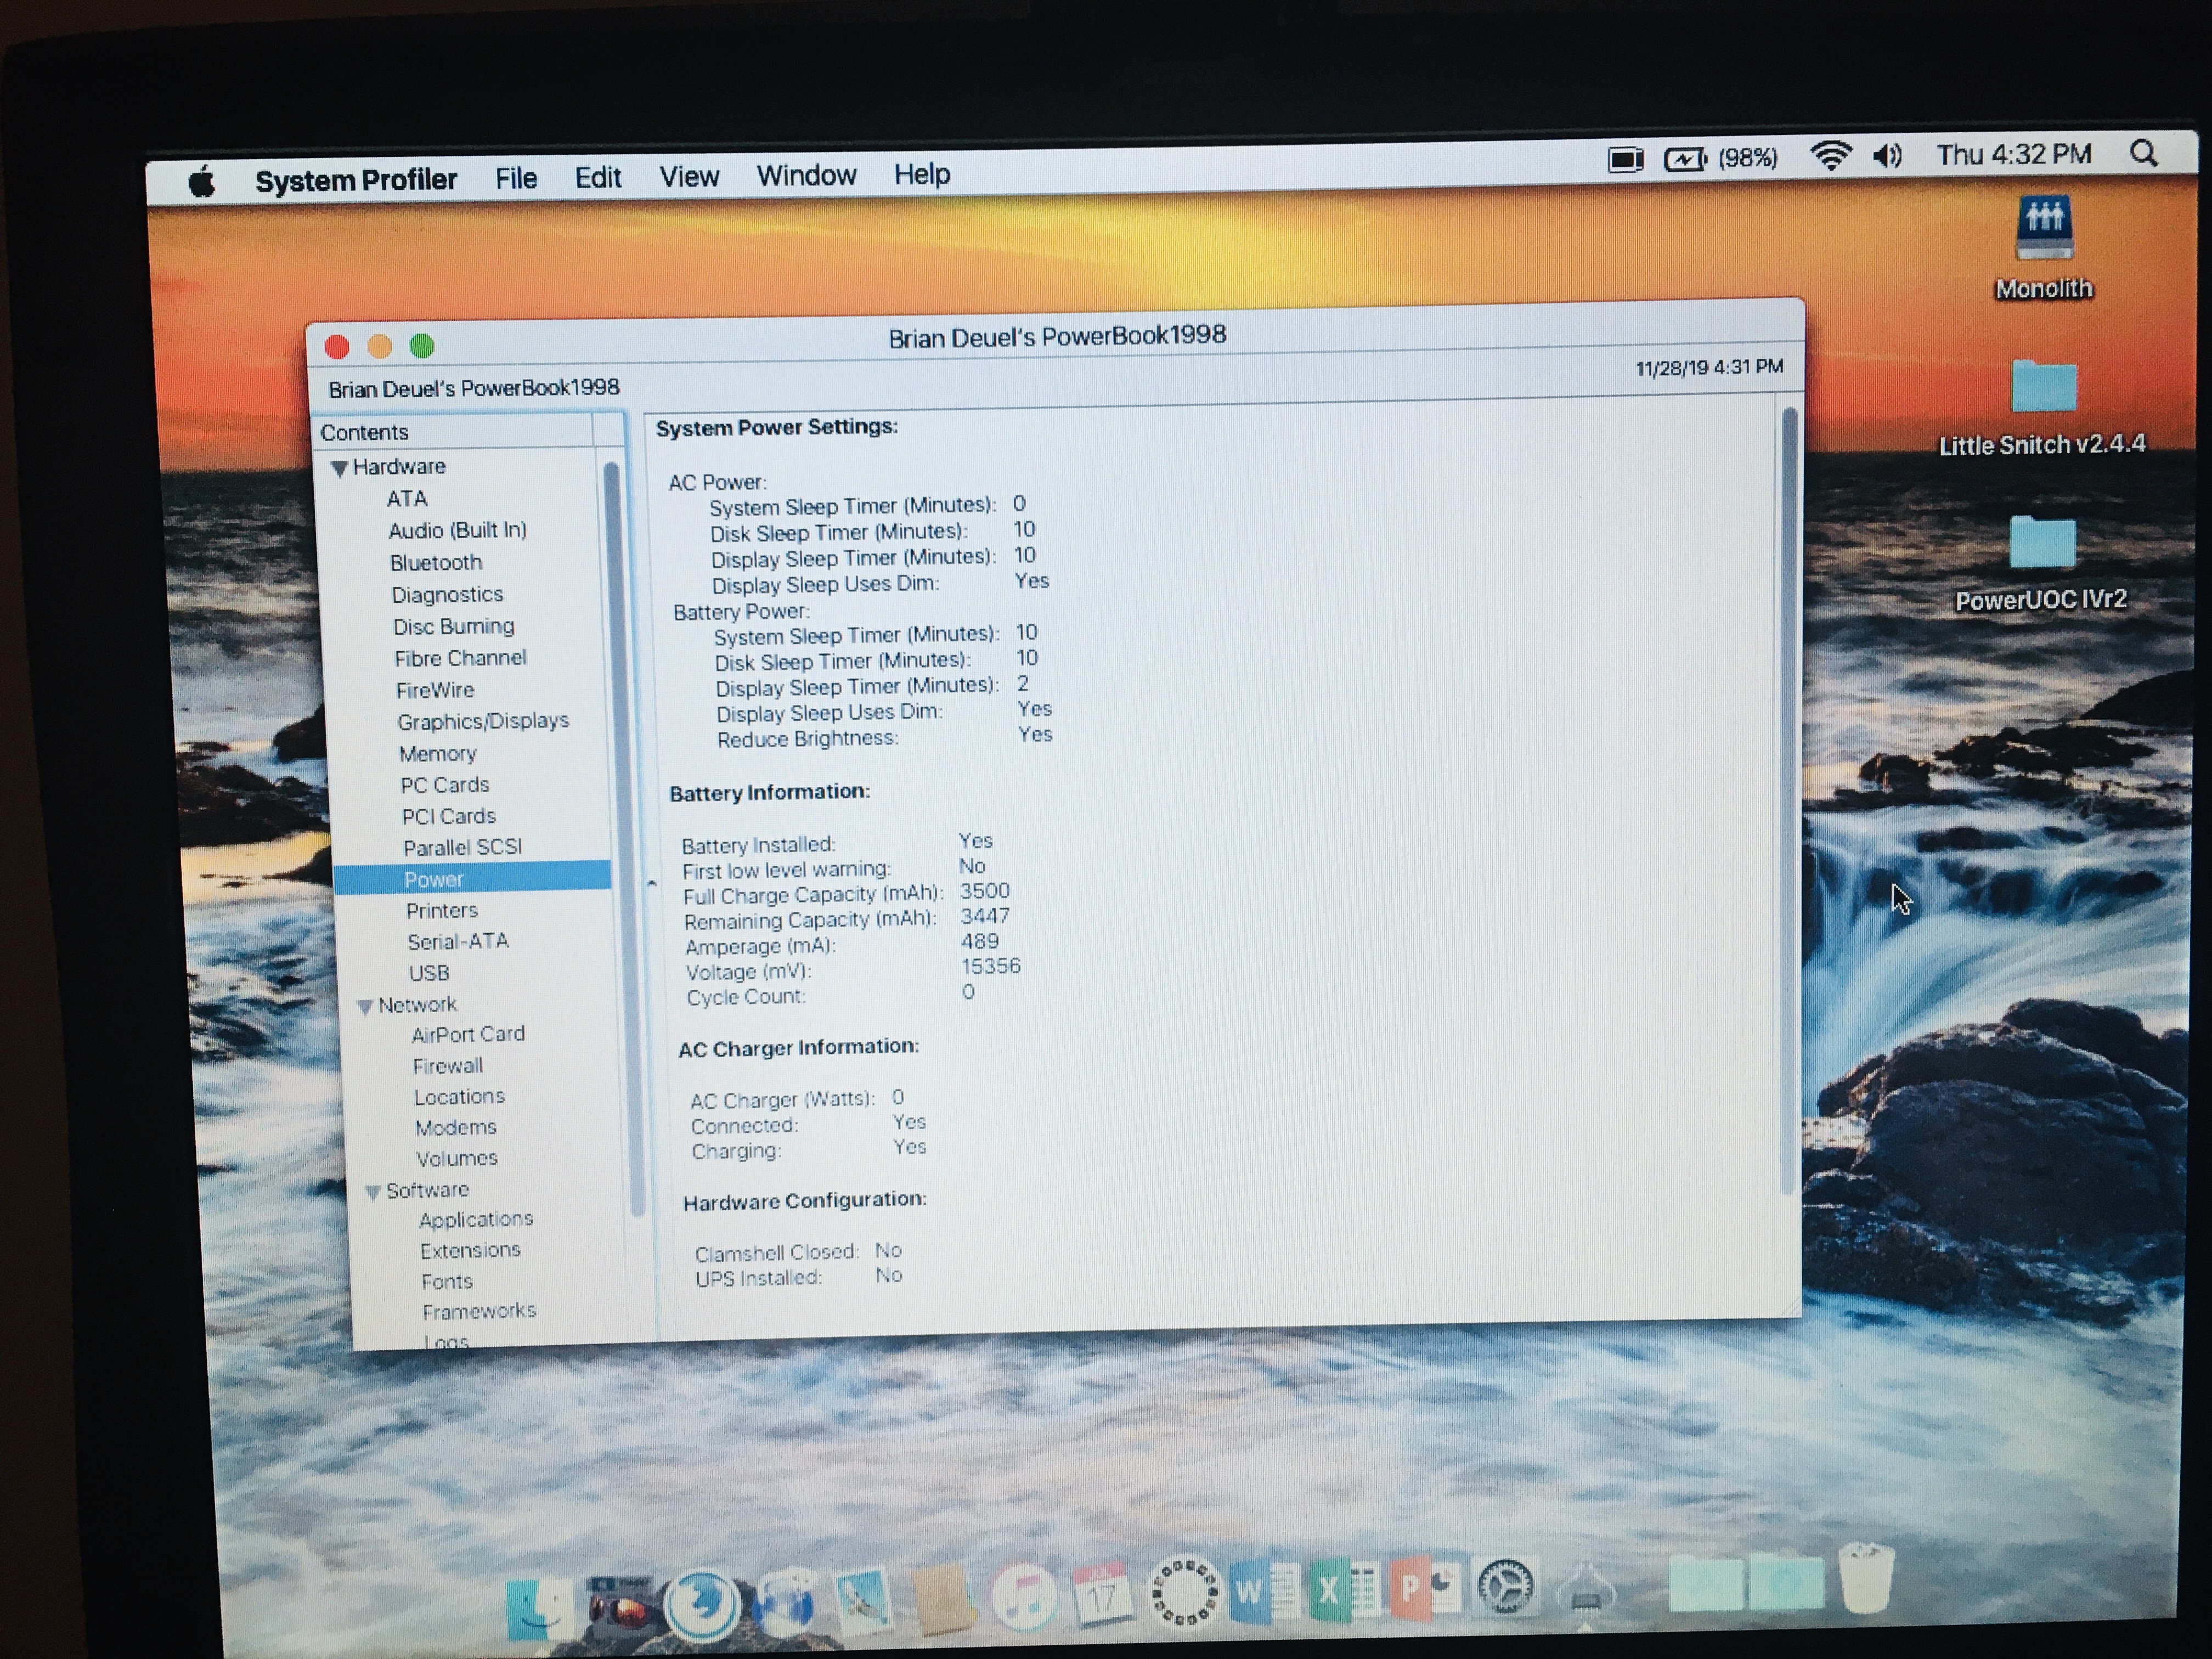Zoom the window with green button

pyautogui.click(x=422, y=346)
